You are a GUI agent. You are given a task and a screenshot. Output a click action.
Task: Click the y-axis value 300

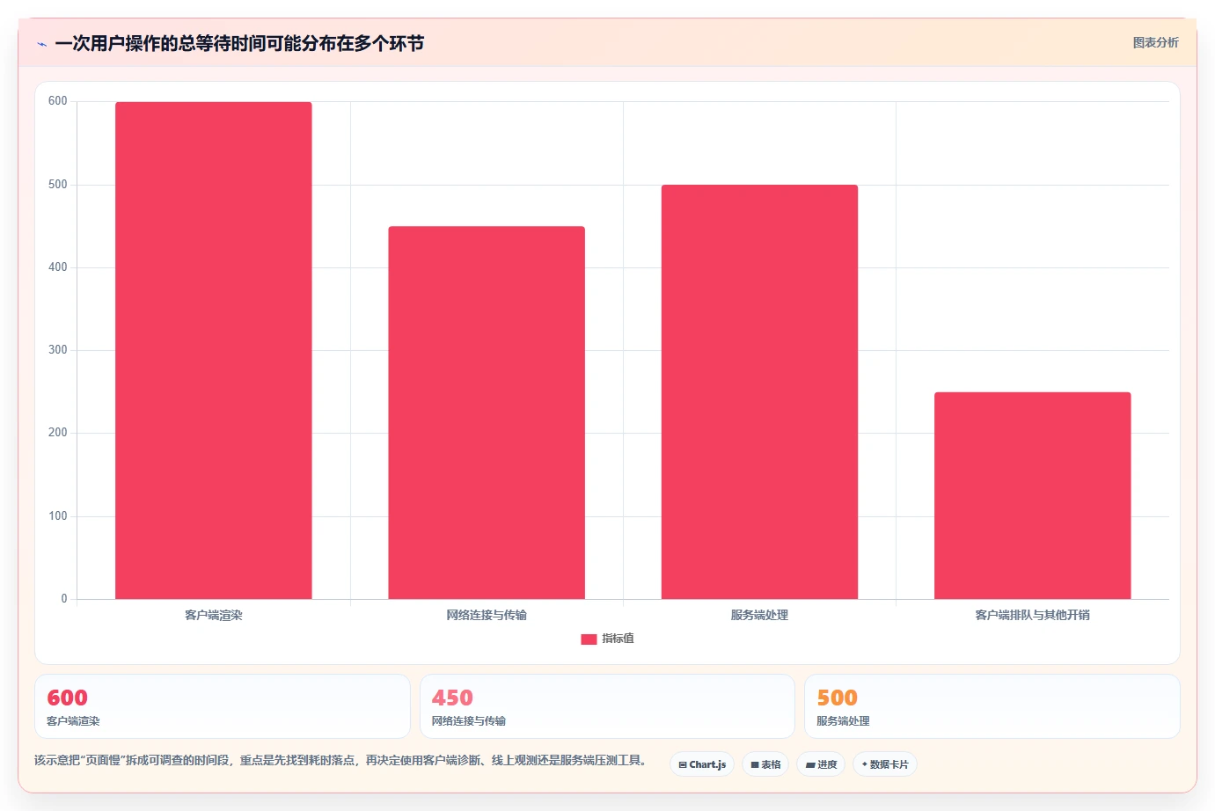click(x=58, y=350)
